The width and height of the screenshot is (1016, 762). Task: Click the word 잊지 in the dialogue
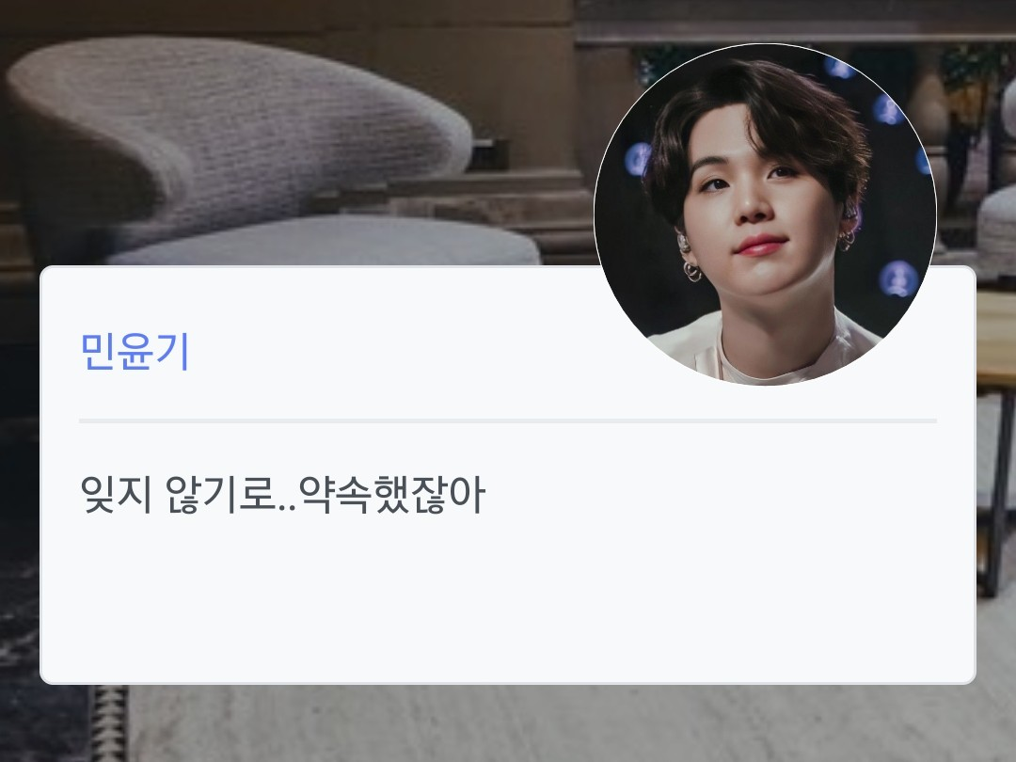[x=116, y=495]
